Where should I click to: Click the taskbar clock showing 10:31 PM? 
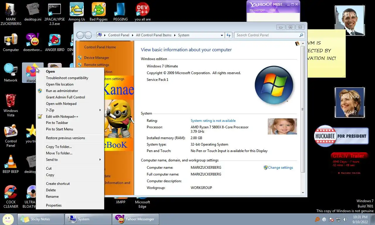pyautogui.click(x=360, y=219)
